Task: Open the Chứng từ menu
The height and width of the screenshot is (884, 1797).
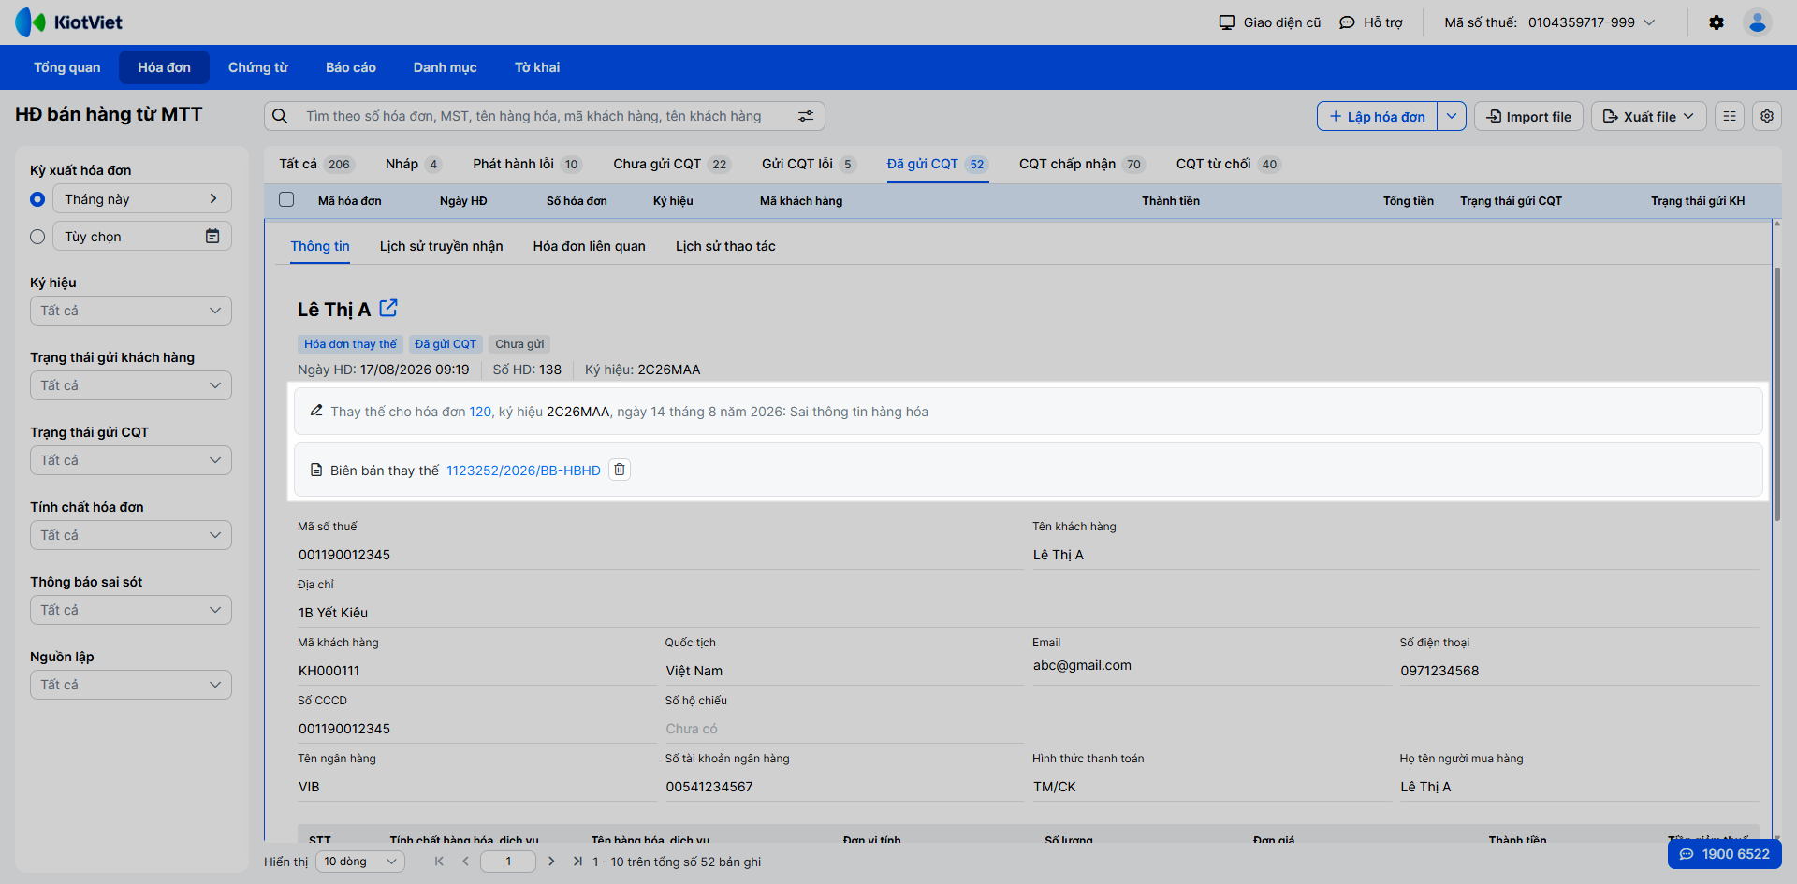Action: (x=258, y=67)
